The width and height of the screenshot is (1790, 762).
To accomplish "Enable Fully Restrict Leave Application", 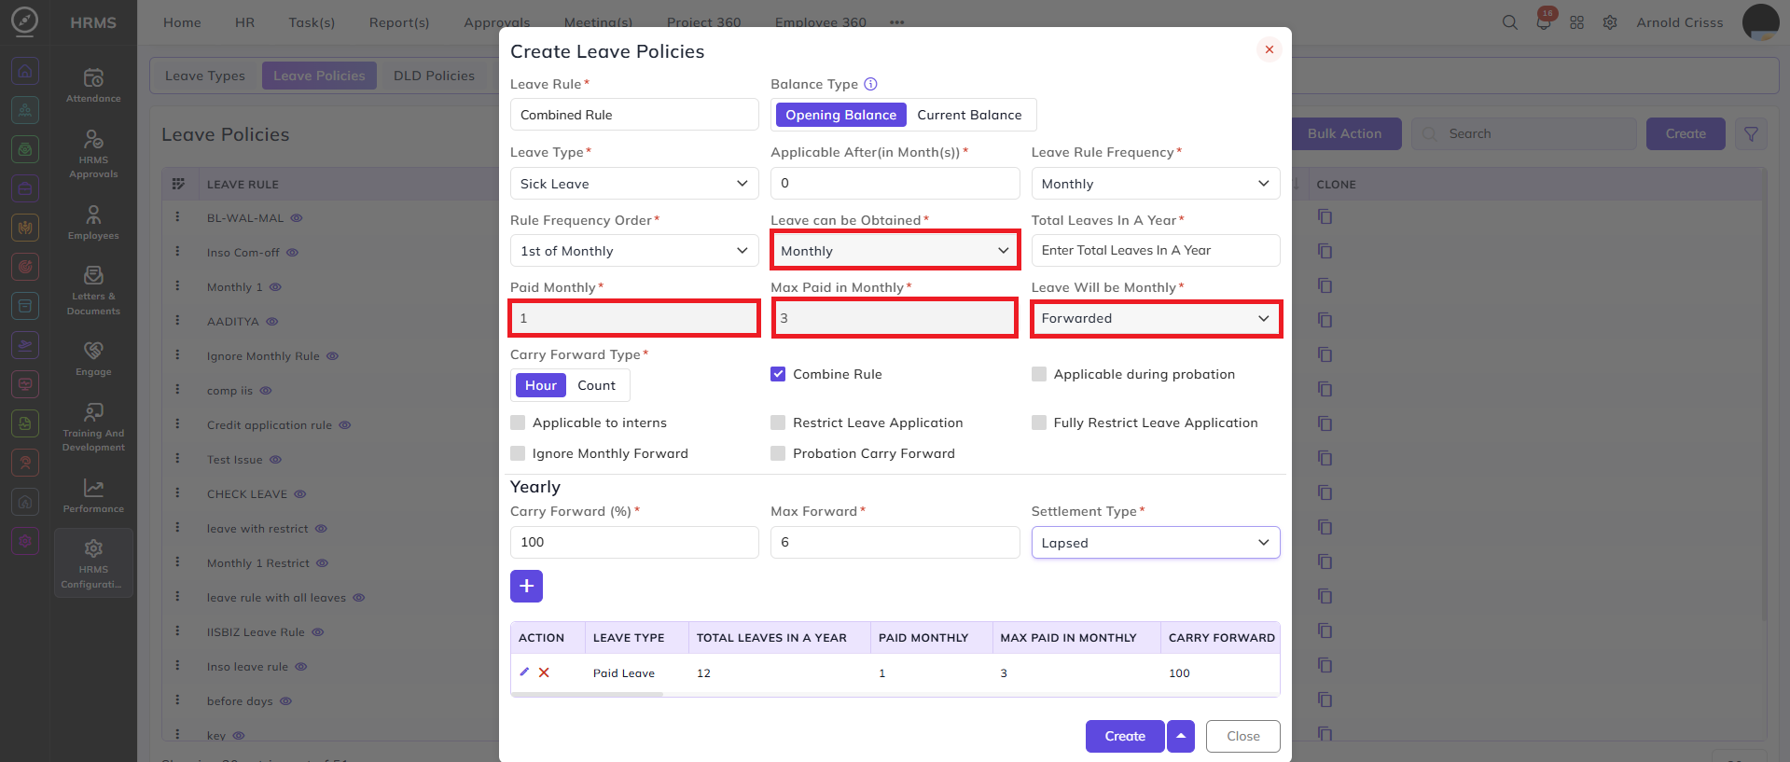I will click(x=1038, y=423).
